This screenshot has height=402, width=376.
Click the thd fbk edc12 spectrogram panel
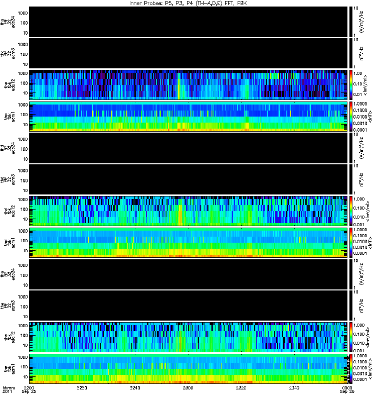click(x=189, y=211)
